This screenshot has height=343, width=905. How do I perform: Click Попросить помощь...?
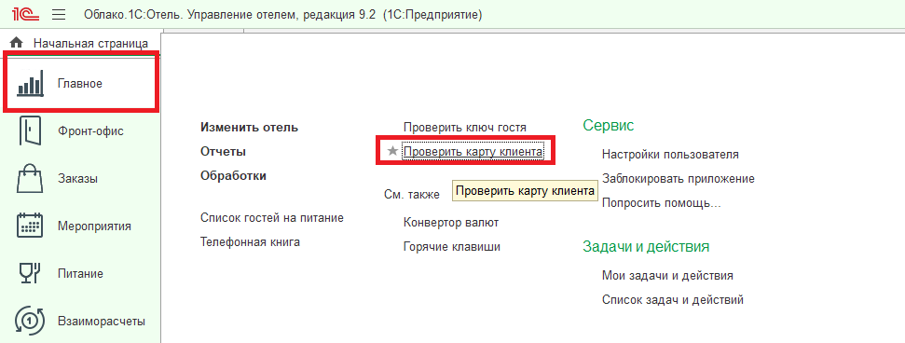point(662,203)
